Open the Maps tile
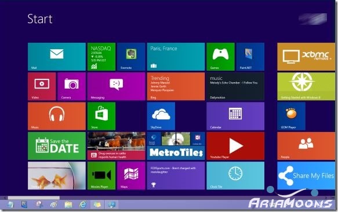 [x=131, y=176]
